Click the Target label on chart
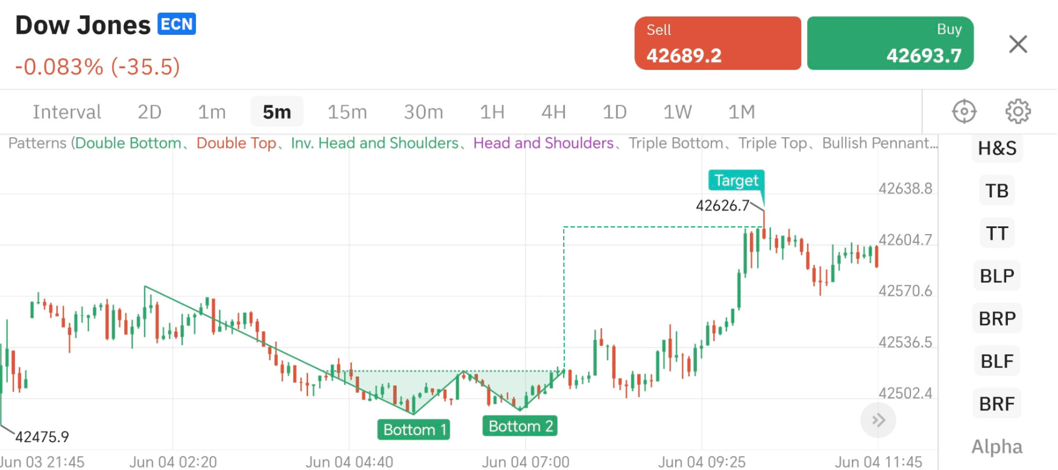1058x470 pixels. pyautogui.click(x=735, y=181)
